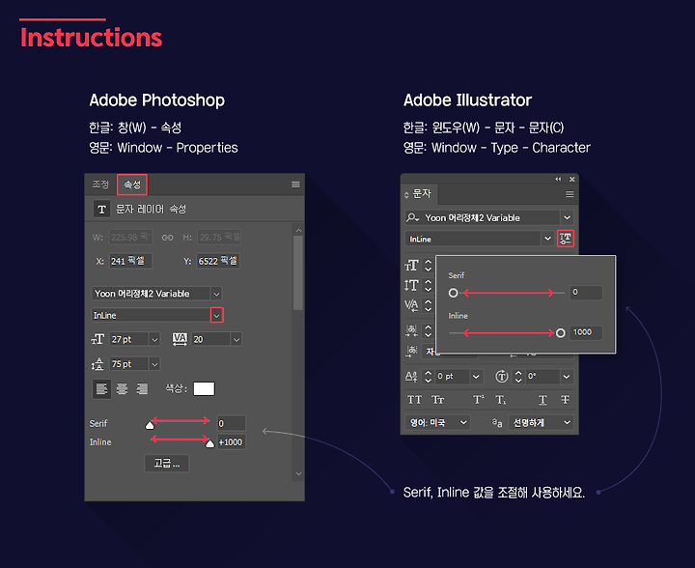Select the 속성 tab in Photoshop panel
The image size is (695, 568).
(x=132, y=185)
